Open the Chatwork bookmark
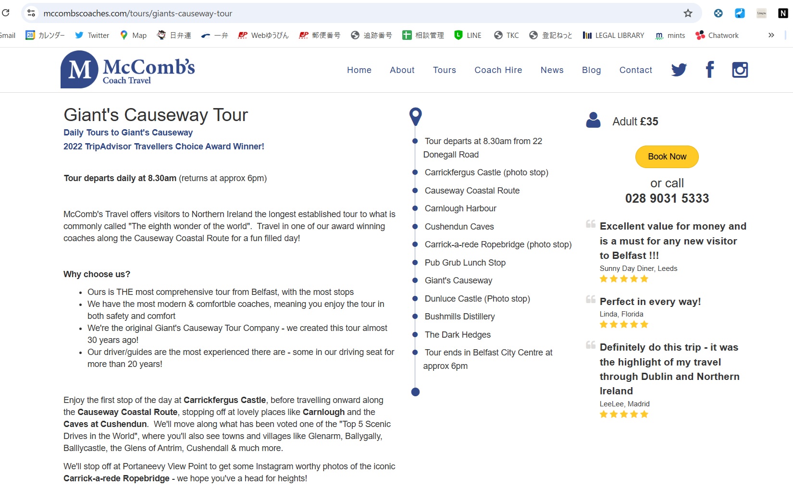 click(717, 35)
